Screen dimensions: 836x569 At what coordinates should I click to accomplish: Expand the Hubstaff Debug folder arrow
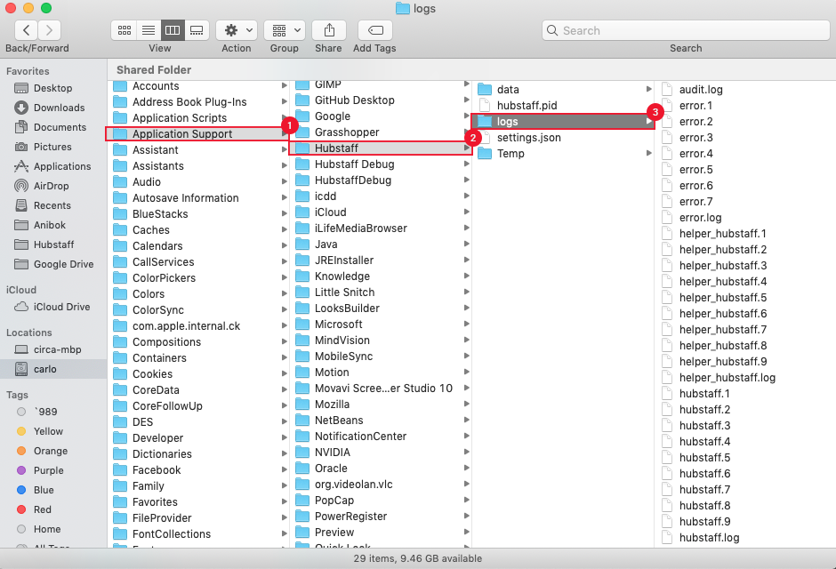tap(467, 164)
